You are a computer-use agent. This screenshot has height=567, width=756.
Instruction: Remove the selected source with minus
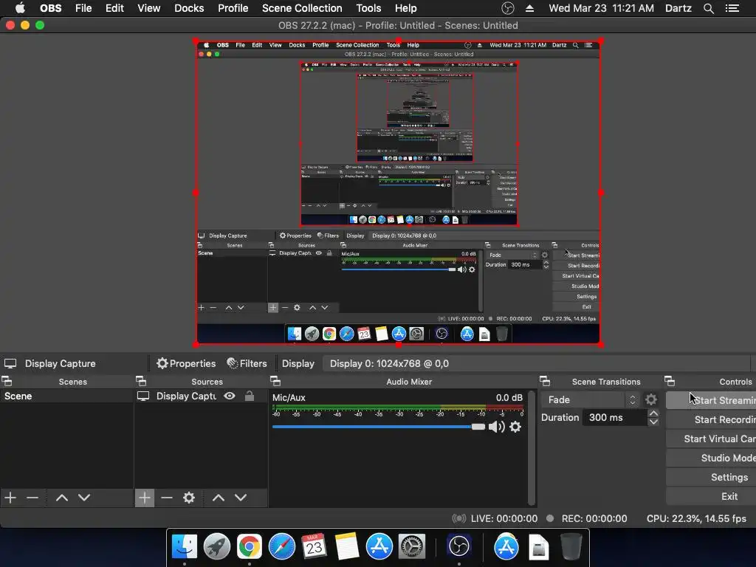pos(166,498)
